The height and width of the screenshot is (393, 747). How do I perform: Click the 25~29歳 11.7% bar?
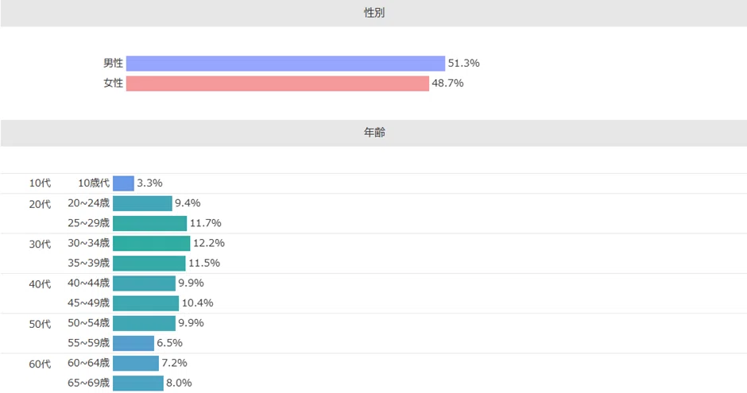click(x=149, y=223)
